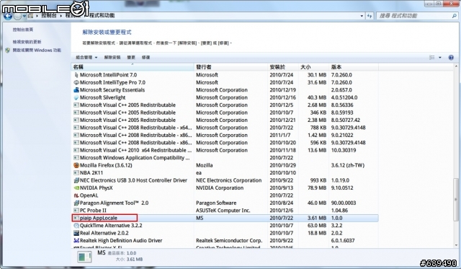Open the recent pages dropdown beside navigation arrows
Viewport: 461px width, 269px height.
pos(24,16)
